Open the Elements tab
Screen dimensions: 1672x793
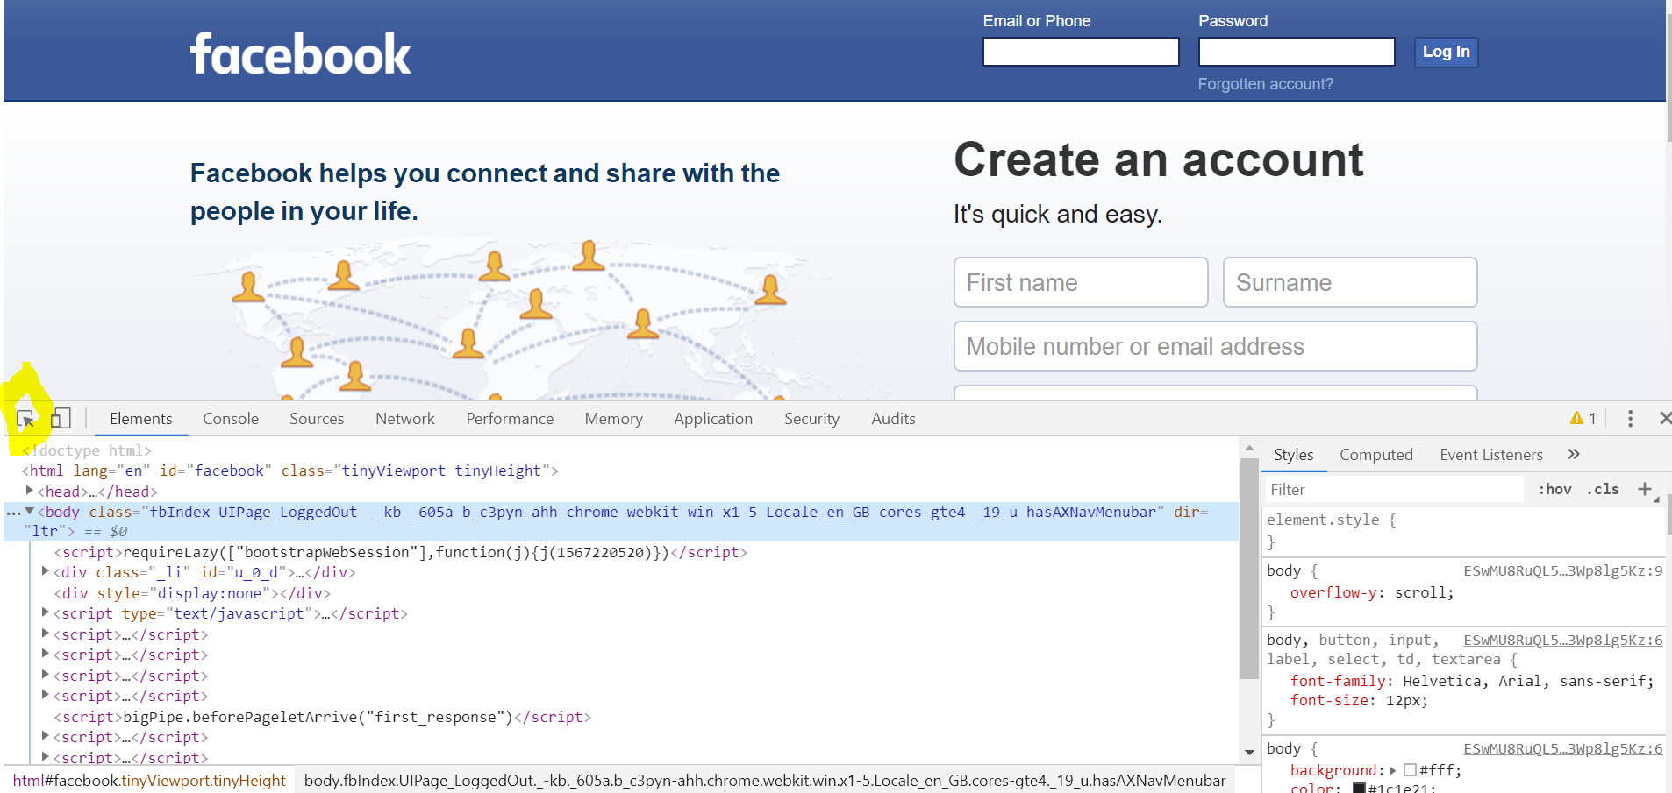(140, 419)
